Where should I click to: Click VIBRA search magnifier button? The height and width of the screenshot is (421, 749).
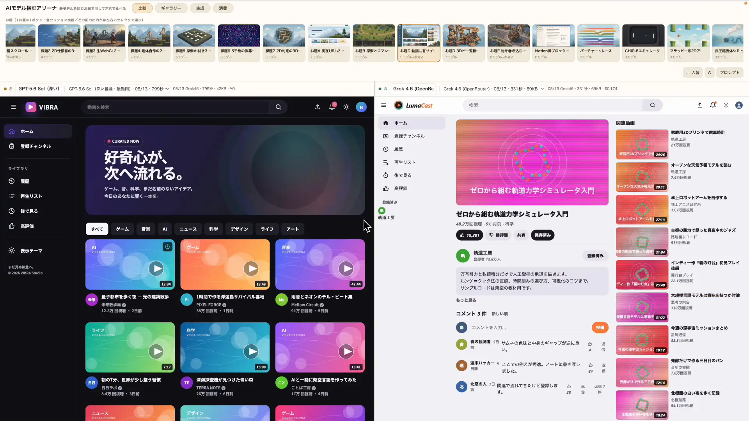(x=278, y=107)
